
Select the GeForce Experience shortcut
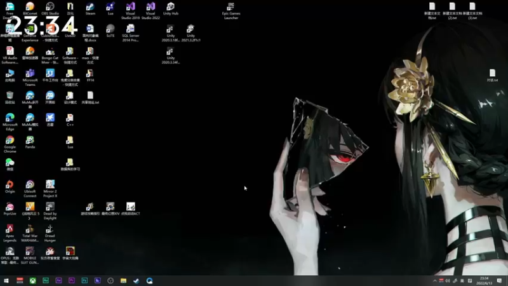coord(30,33)
